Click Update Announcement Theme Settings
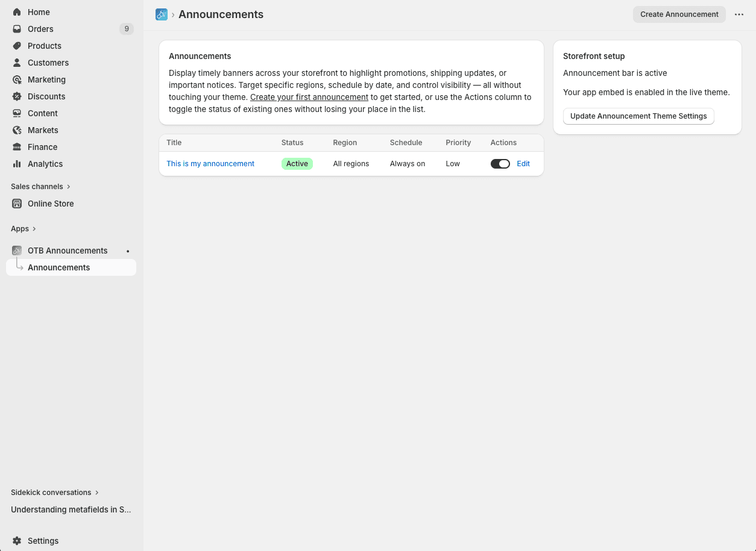 click(638, 116)
